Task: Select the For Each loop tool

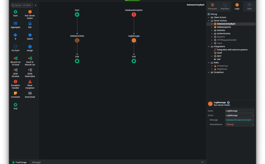Action: (x=15, y=48)
